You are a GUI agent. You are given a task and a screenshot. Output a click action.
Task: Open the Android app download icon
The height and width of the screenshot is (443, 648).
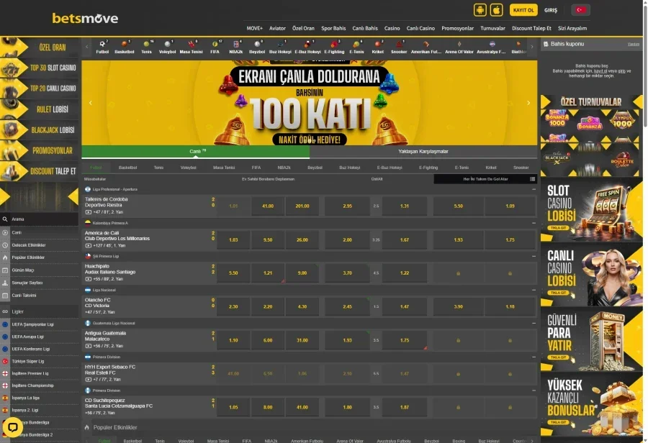pos(480,10)
